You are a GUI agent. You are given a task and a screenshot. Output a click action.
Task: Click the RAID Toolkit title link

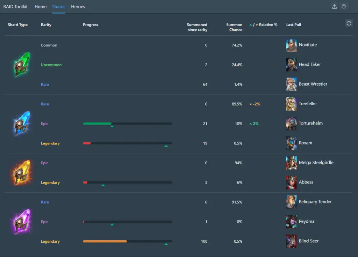click(x=15, y=7)
